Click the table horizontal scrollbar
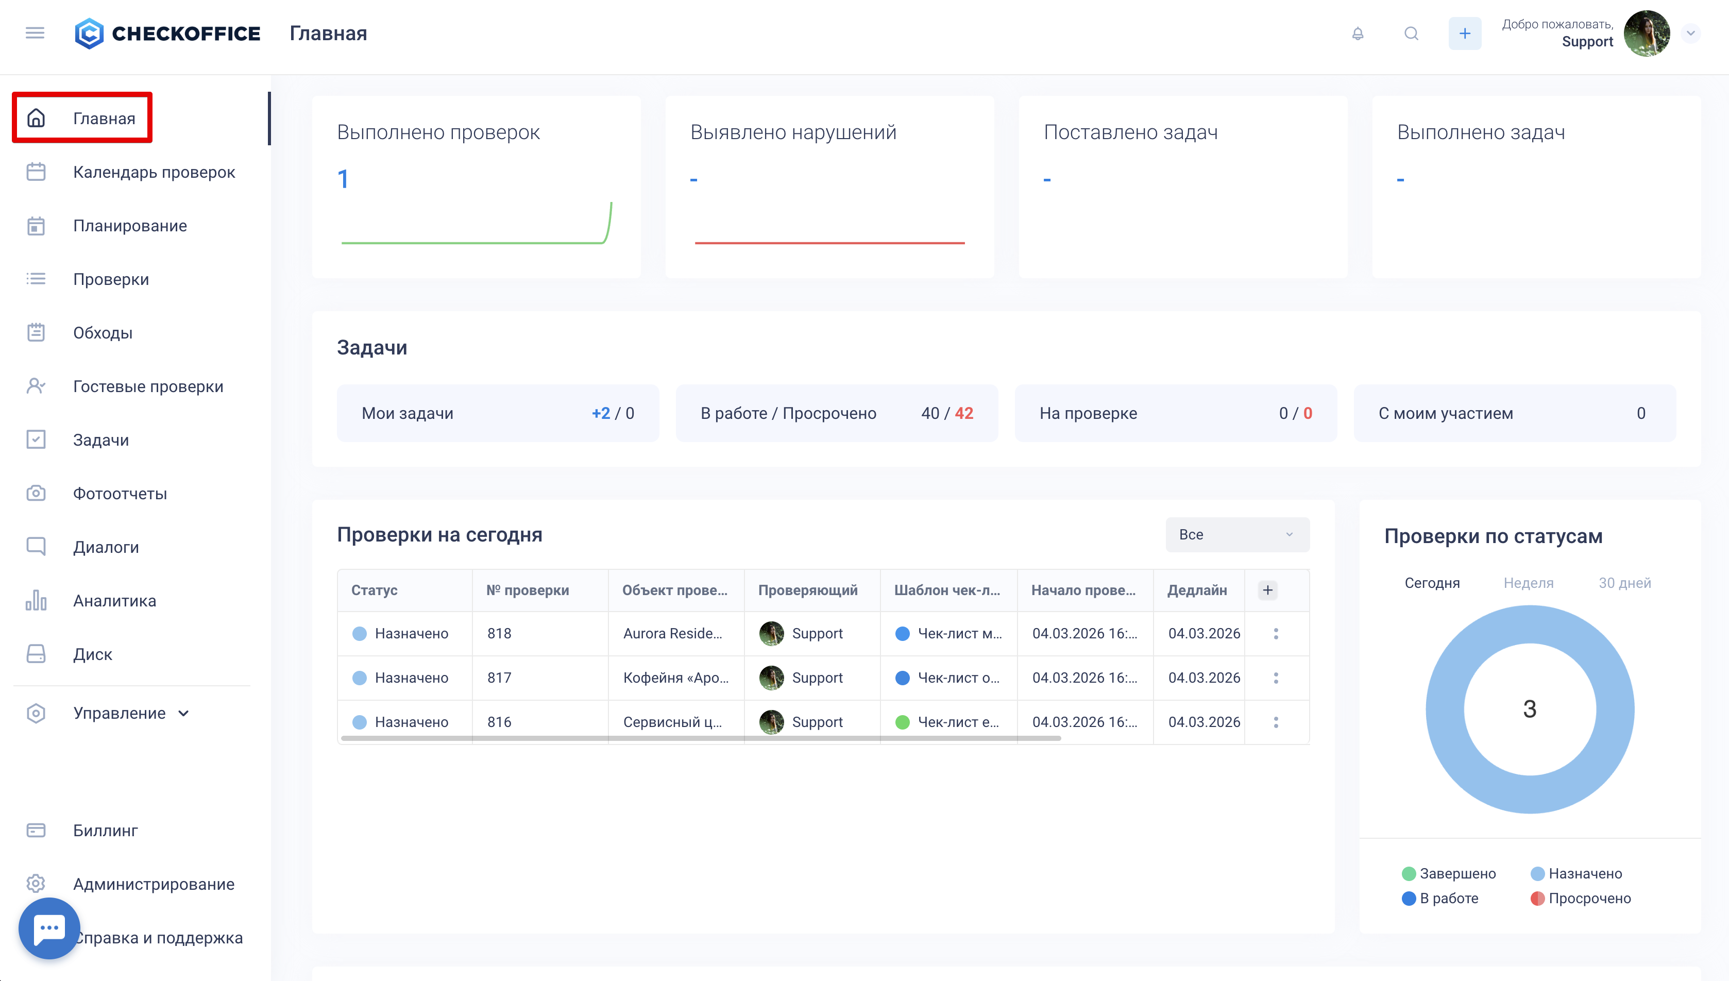1729x981 pixels. [x=701, y=738]
